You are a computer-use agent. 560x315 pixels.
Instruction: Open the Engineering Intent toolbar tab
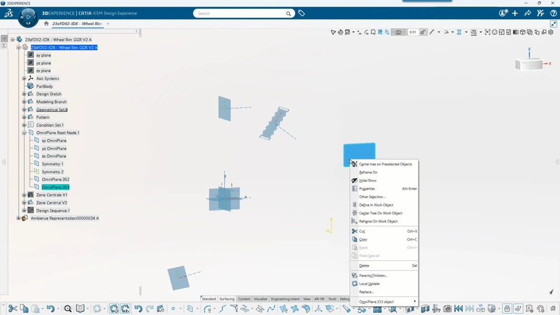click(285, 299)
